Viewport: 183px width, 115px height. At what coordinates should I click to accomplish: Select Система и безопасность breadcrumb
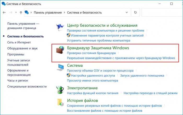[84, 12]
